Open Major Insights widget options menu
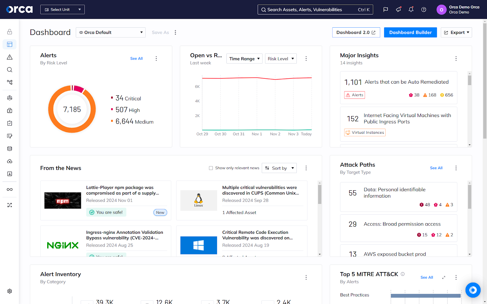The height and width of the screenshot is (304, 487). (456, 59)
